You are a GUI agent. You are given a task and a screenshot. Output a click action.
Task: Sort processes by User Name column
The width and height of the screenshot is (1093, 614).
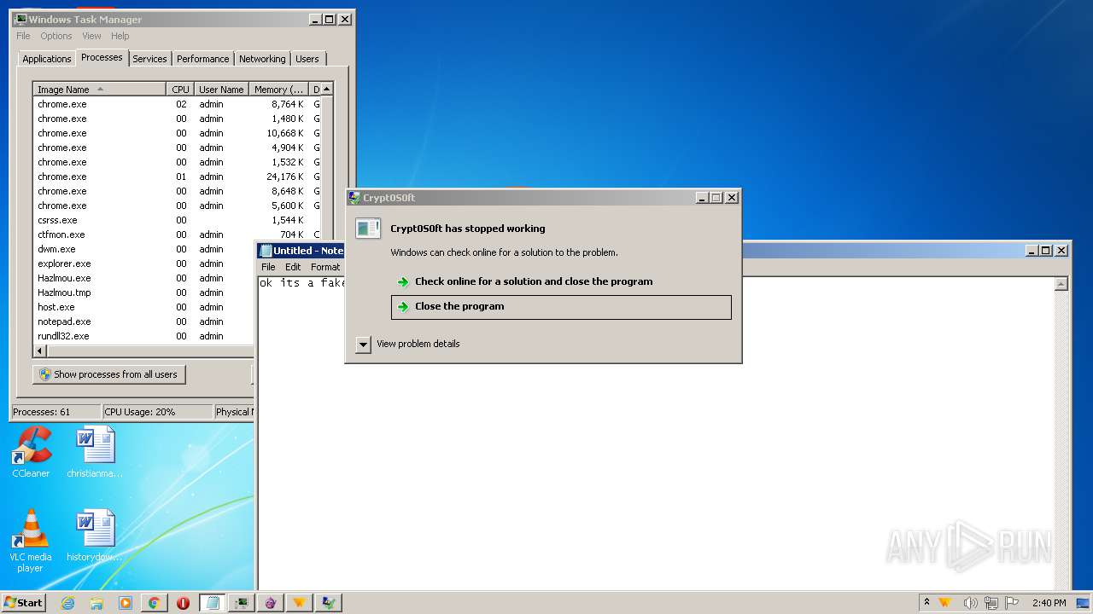coord(221,90)
